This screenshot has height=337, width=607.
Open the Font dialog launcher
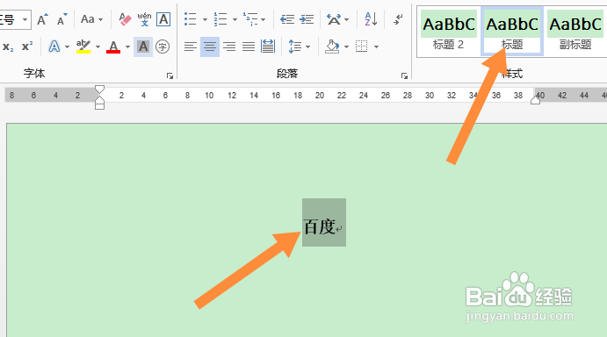170,75
